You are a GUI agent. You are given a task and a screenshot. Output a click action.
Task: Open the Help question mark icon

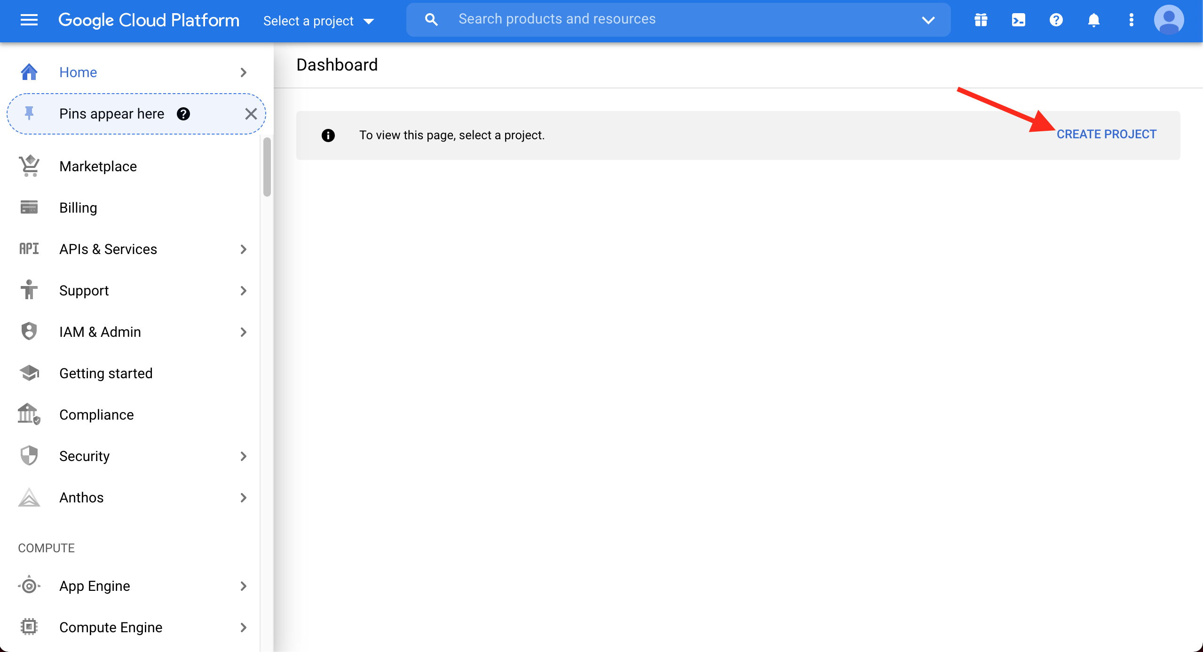pos(1056,20)
